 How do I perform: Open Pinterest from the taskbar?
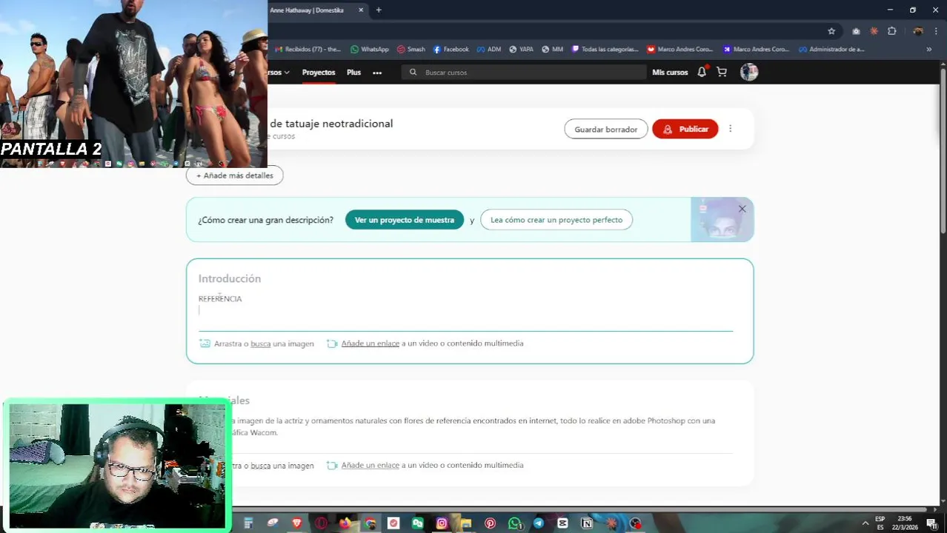[490, 523]
